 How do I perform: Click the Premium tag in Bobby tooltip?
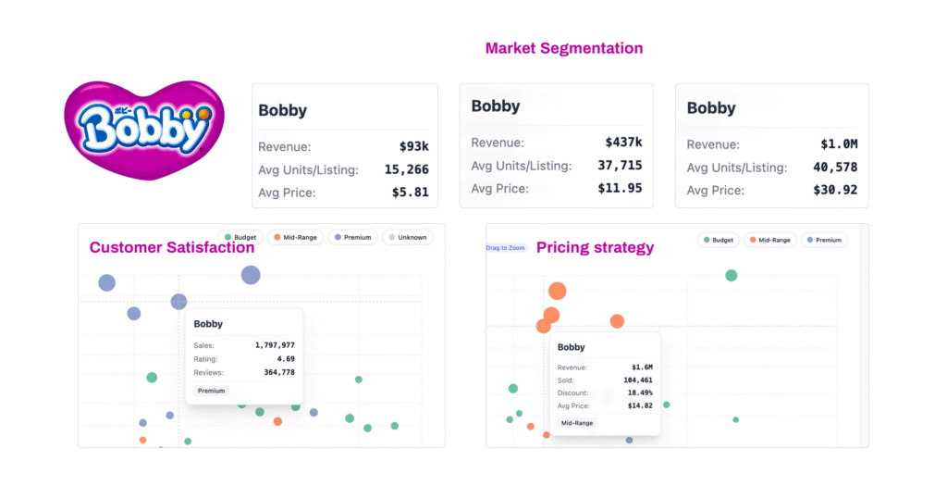tap(211, 391)
